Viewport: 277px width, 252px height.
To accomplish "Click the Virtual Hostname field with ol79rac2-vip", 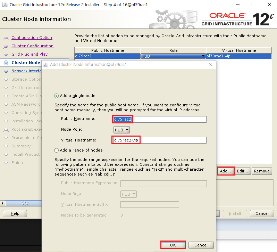I will (x=160, y=140).
